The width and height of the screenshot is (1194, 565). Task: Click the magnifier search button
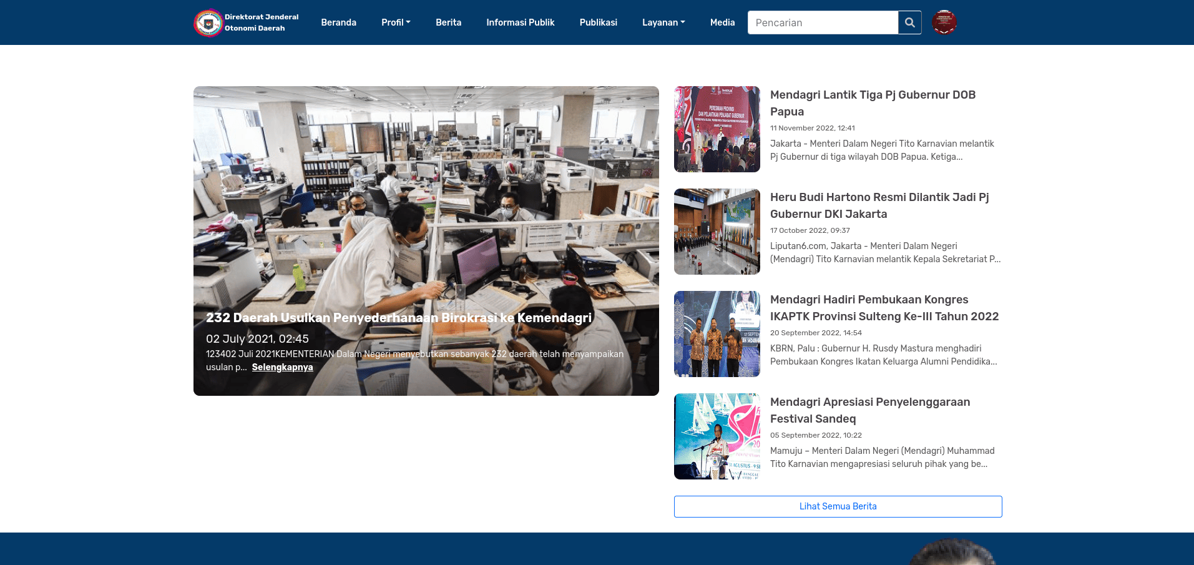(x=910, y=22)
